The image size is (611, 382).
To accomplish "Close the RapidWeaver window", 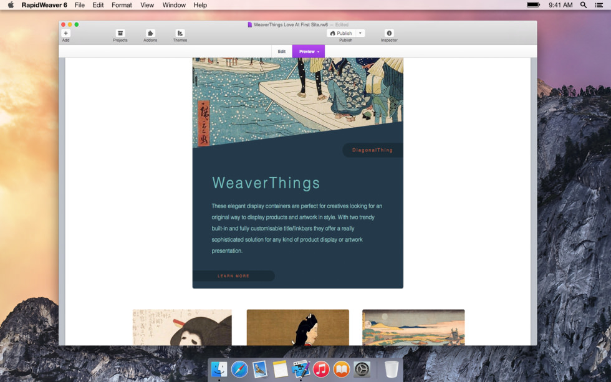I will point(63,24).
